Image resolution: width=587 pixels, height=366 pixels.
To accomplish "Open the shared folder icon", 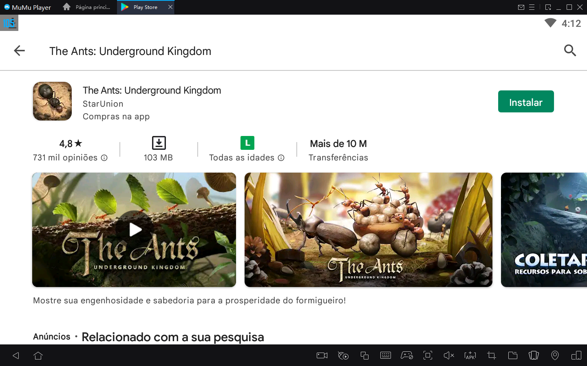I will point(513,355).
